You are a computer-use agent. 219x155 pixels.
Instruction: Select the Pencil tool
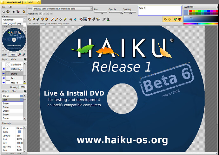tap(56, 19)
